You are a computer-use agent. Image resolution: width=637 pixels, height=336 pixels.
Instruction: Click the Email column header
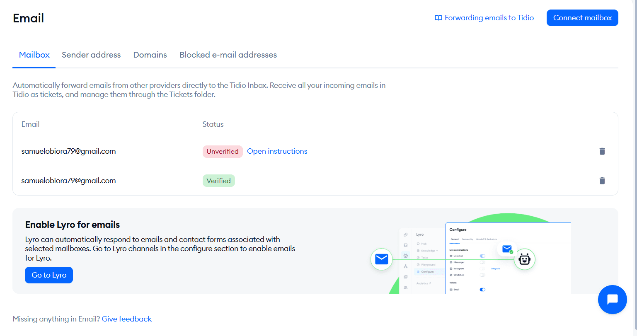[30, 124]
